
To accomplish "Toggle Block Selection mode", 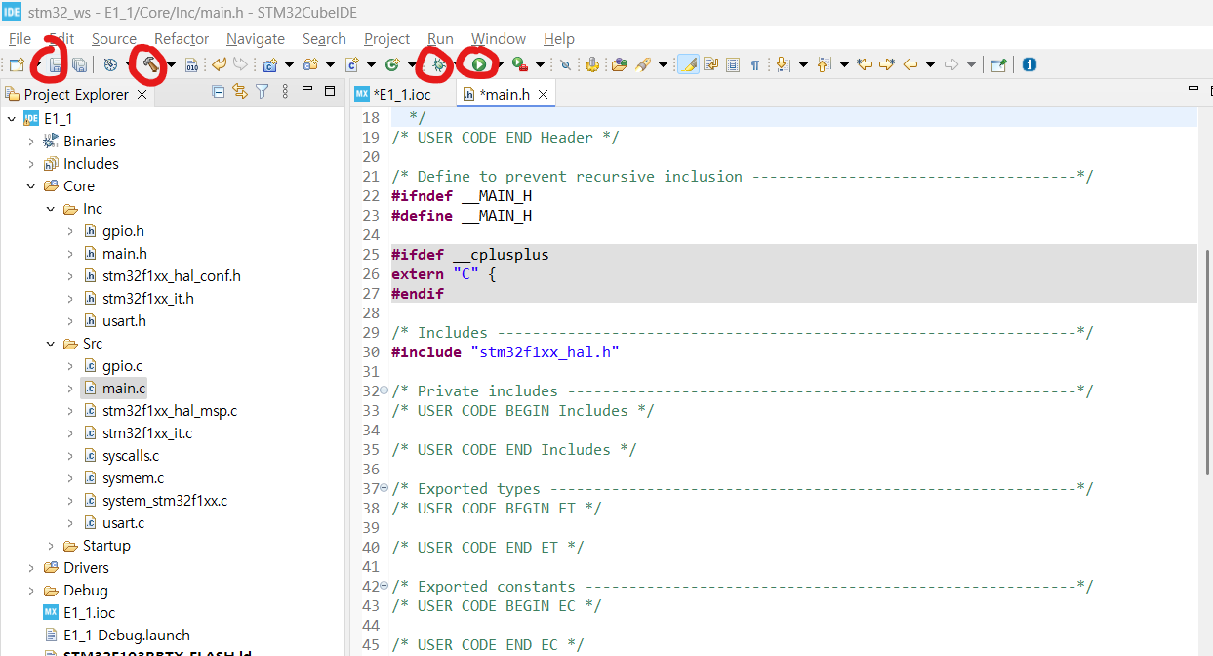I will (x=733, y=64).
